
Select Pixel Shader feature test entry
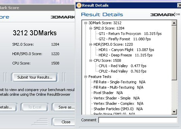pyautogui.click(x=108, y=93)
